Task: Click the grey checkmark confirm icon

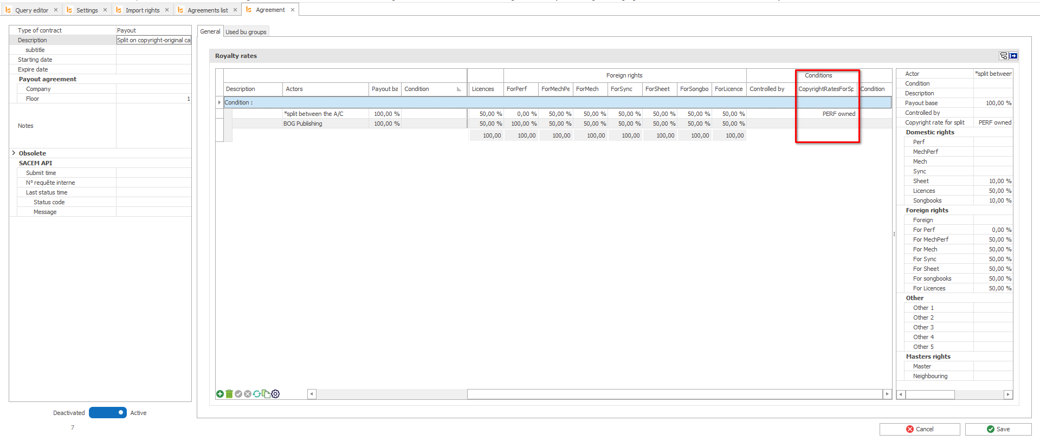Action: 238,394
